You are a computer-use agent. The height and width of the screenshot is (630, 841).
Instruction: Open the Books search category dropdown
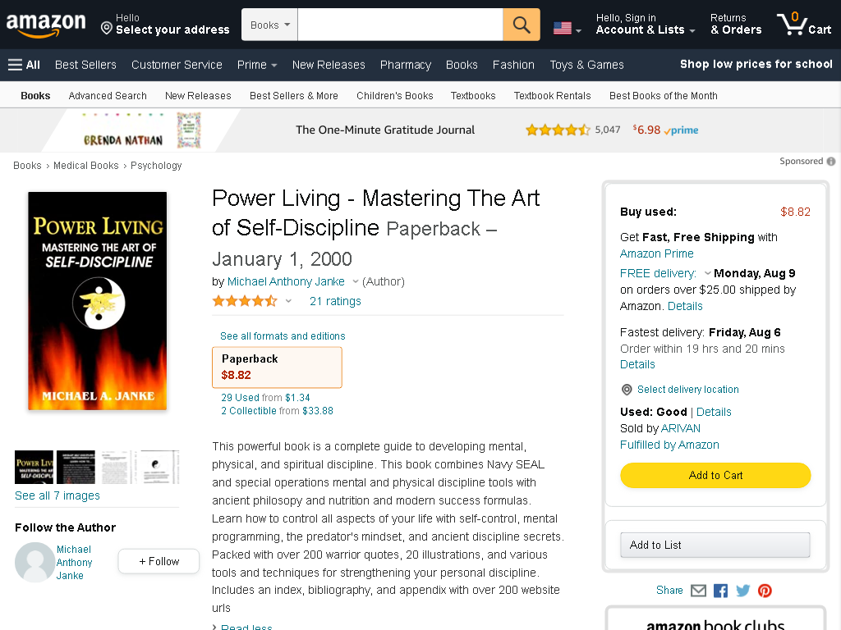pos(269,25)
